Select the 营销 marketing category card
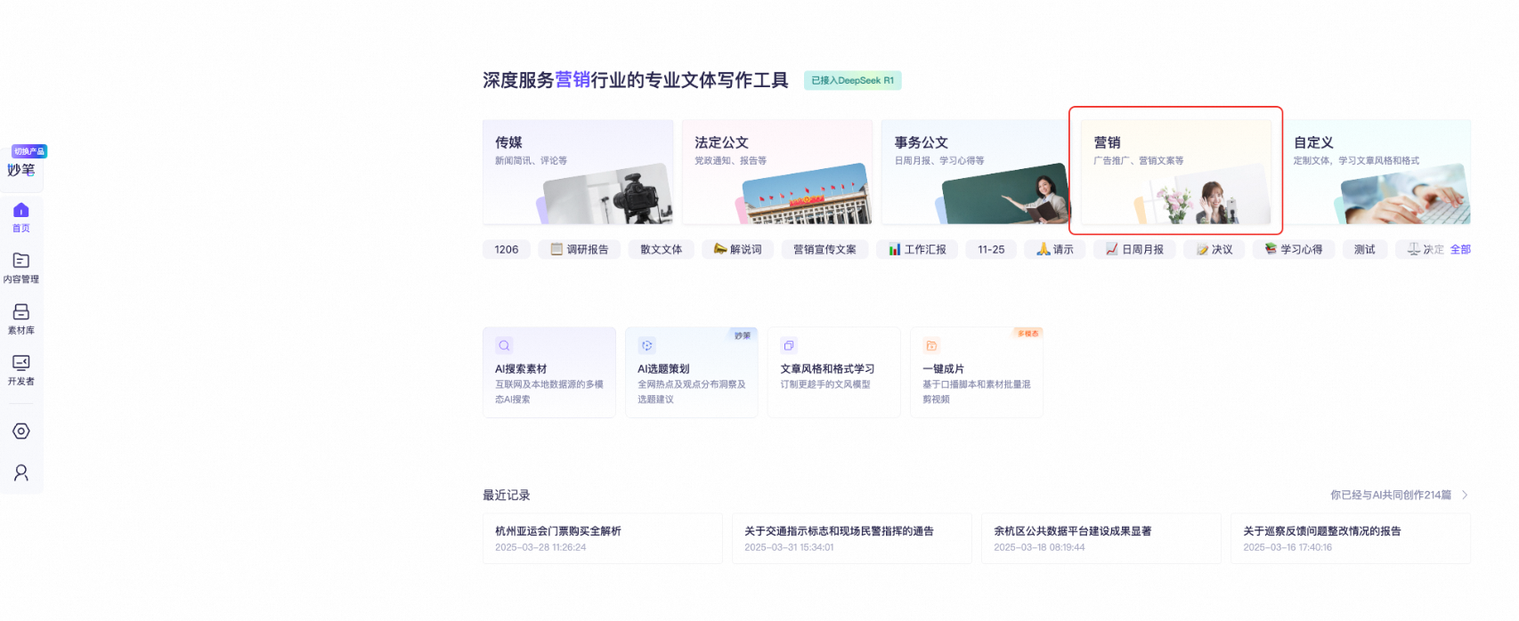Image resolution: width=1519 pixels, height=621 pixels. (x=1176, y=172)
